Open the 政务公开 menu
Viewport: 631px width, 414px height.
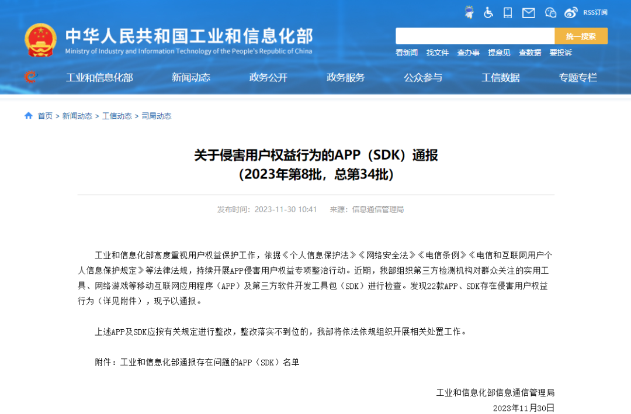click(268, 77)
